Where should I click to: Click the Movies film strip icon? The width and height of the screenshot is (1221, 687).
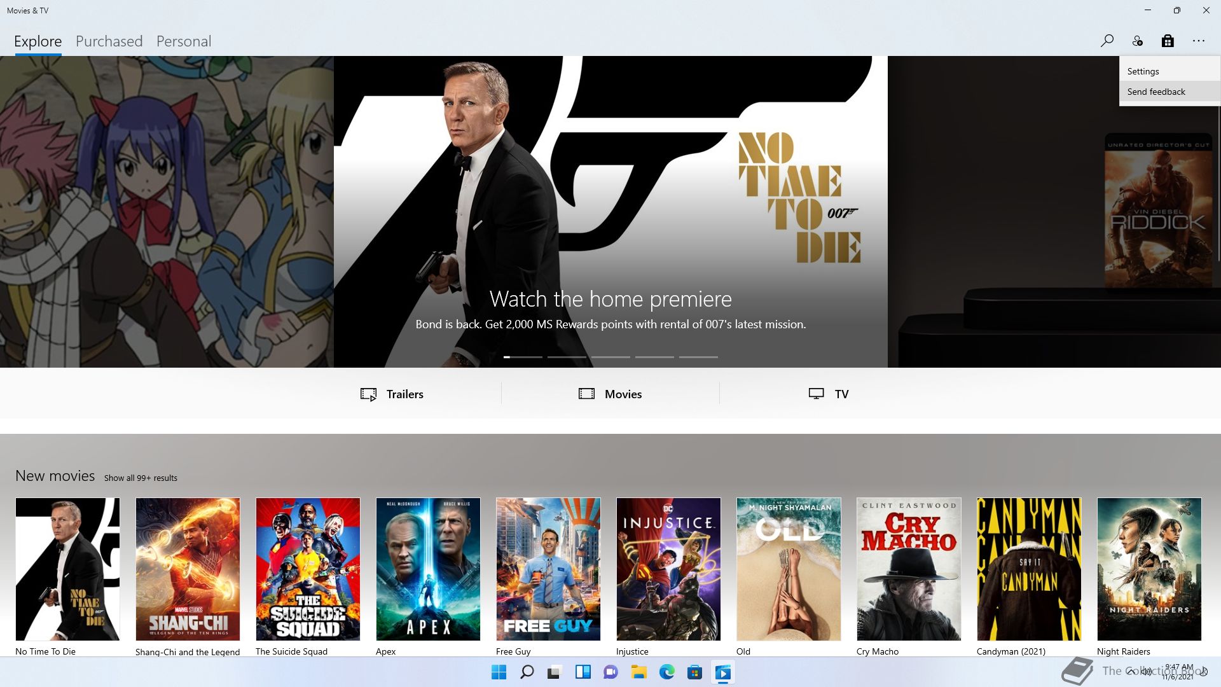[x=586, y=394]
